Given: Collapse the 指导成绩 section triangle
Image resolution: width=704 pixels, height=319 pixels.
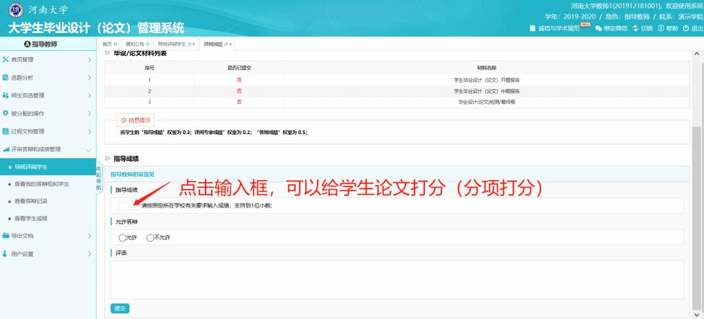Looking at the screenshot, I should tap(108, 159).
